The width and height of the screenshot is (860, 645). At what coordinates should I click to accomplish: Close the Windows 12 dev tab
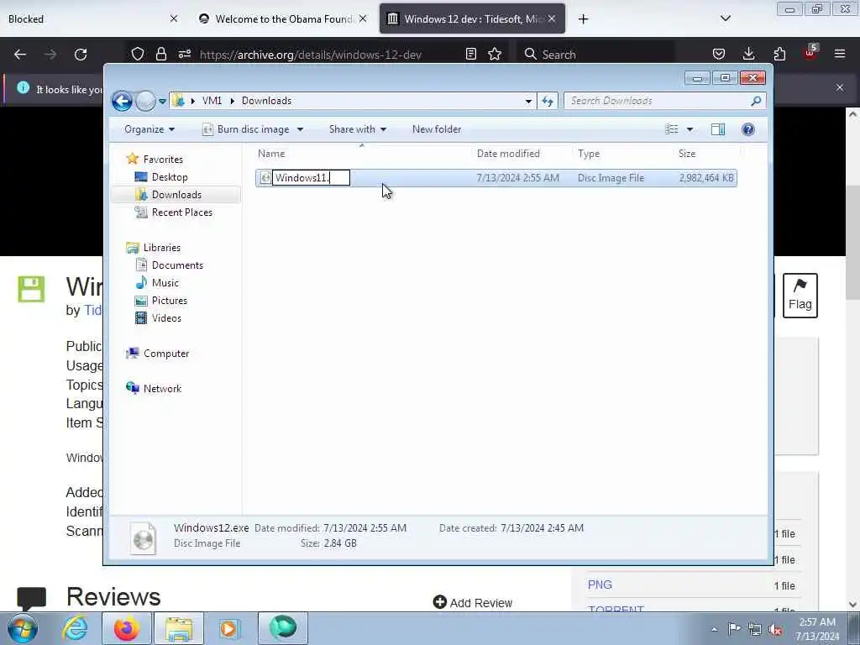tap(552, 18)
